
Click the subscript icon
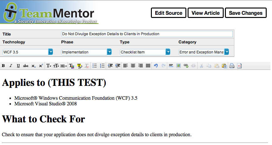click(34, 66)
